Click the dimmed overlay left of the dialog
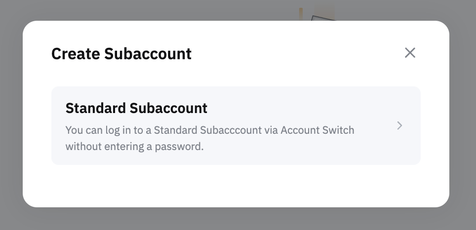Image resolution: width=476 pixels, height=230 pixels. (11, 115)
